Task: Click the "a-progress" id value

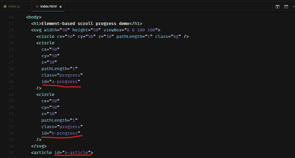Action: click(x=65, y=82)
